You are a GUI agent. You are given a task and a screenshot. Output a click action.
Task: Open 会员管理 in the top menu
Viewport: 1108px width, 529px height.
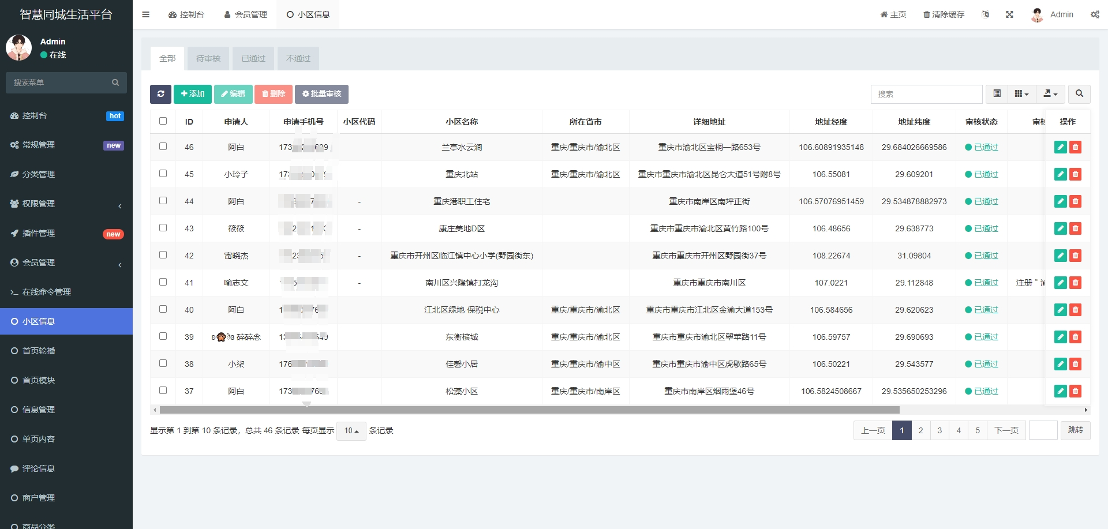(245, 14)
